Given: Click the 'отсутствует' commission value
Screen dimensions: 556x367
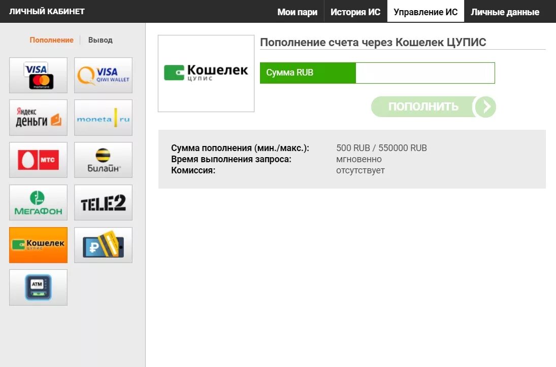Looking at the screenshot, I should pos(361,170).
